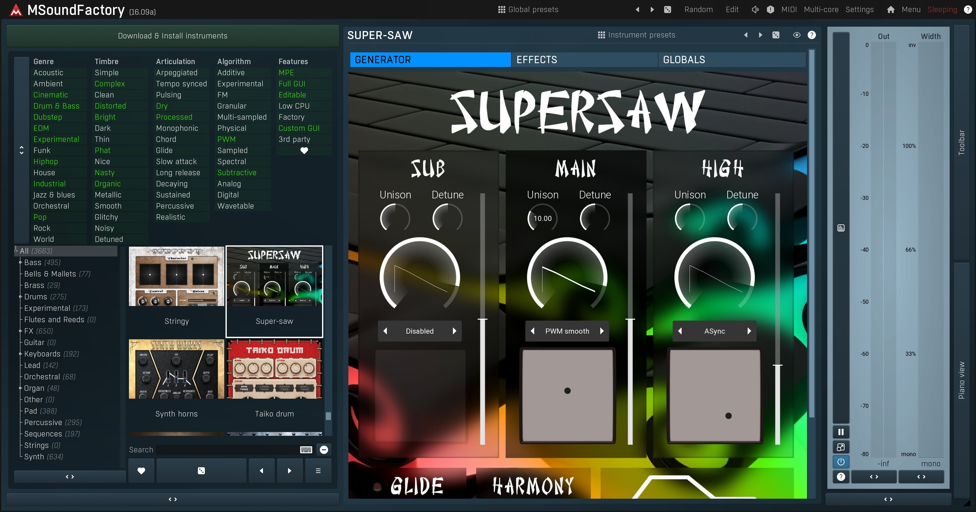Clear search with minus button
Screen dimensions: 976x512
324,449
